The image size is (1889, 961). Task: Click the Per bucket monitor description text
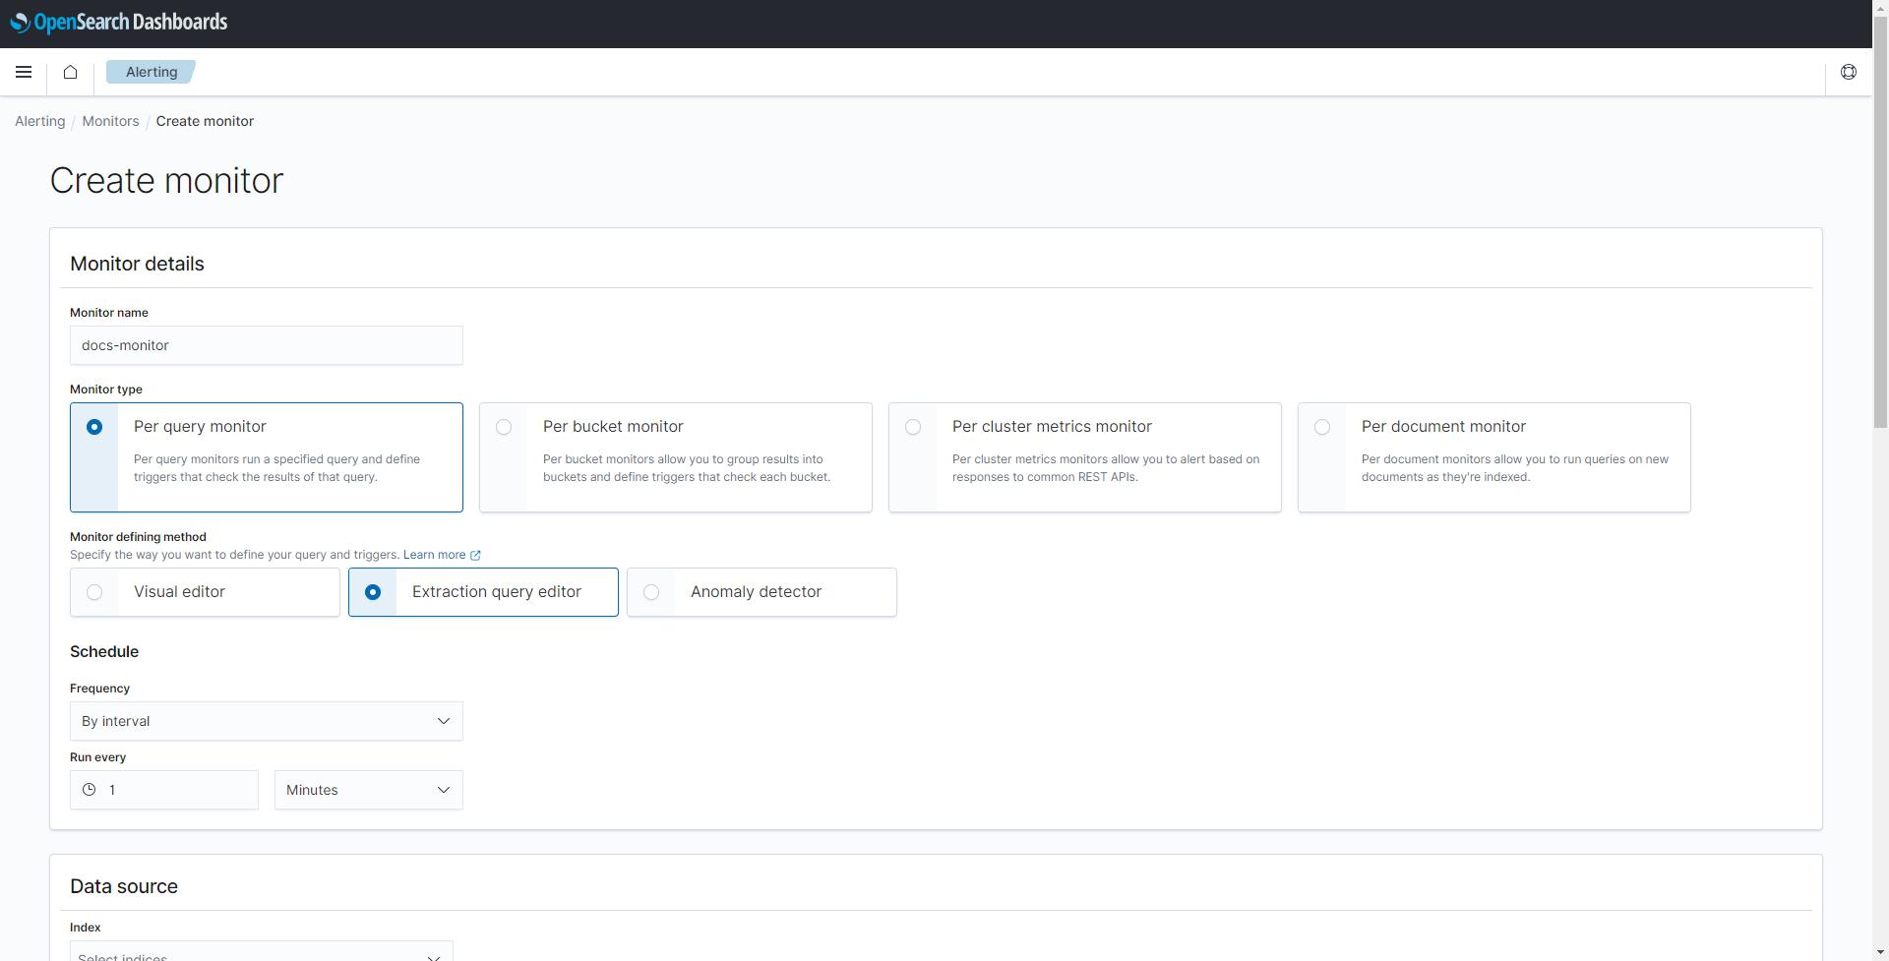pyautogui.click(x=687, y=468)
